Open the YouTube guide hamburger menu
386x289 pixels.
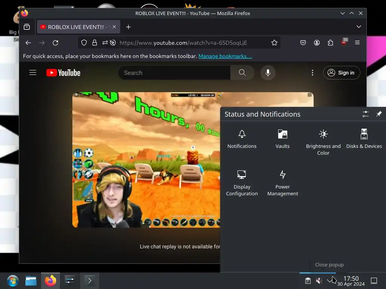tap(33, 73)
